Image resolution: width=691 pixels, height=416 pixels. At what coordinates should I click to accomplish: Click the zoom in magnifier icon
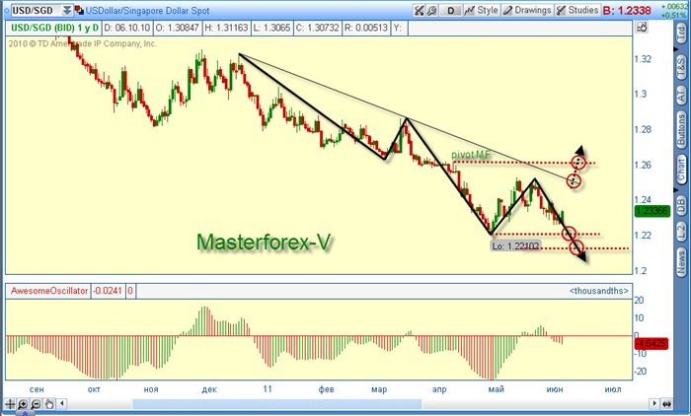click(23, 406)
